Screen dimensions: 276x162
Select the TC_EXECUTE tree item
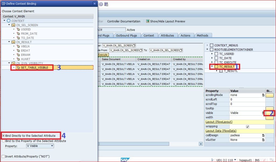click(x=227, y=62)
